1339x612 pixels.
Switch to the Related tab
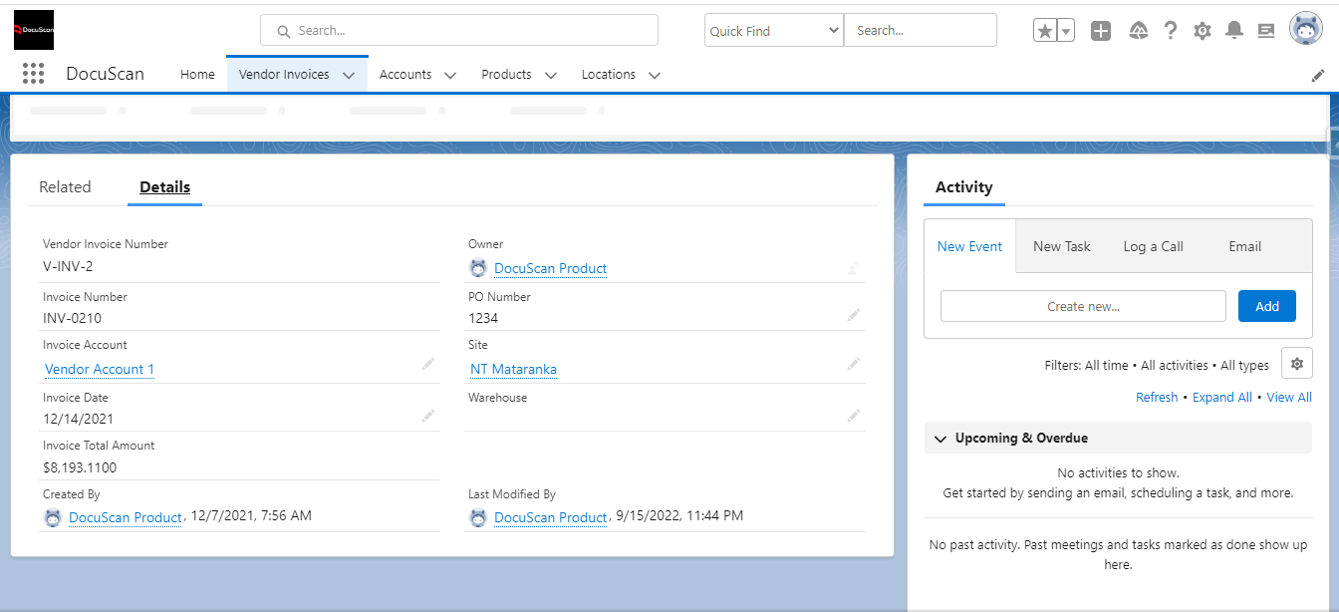[x=65, y=186]
